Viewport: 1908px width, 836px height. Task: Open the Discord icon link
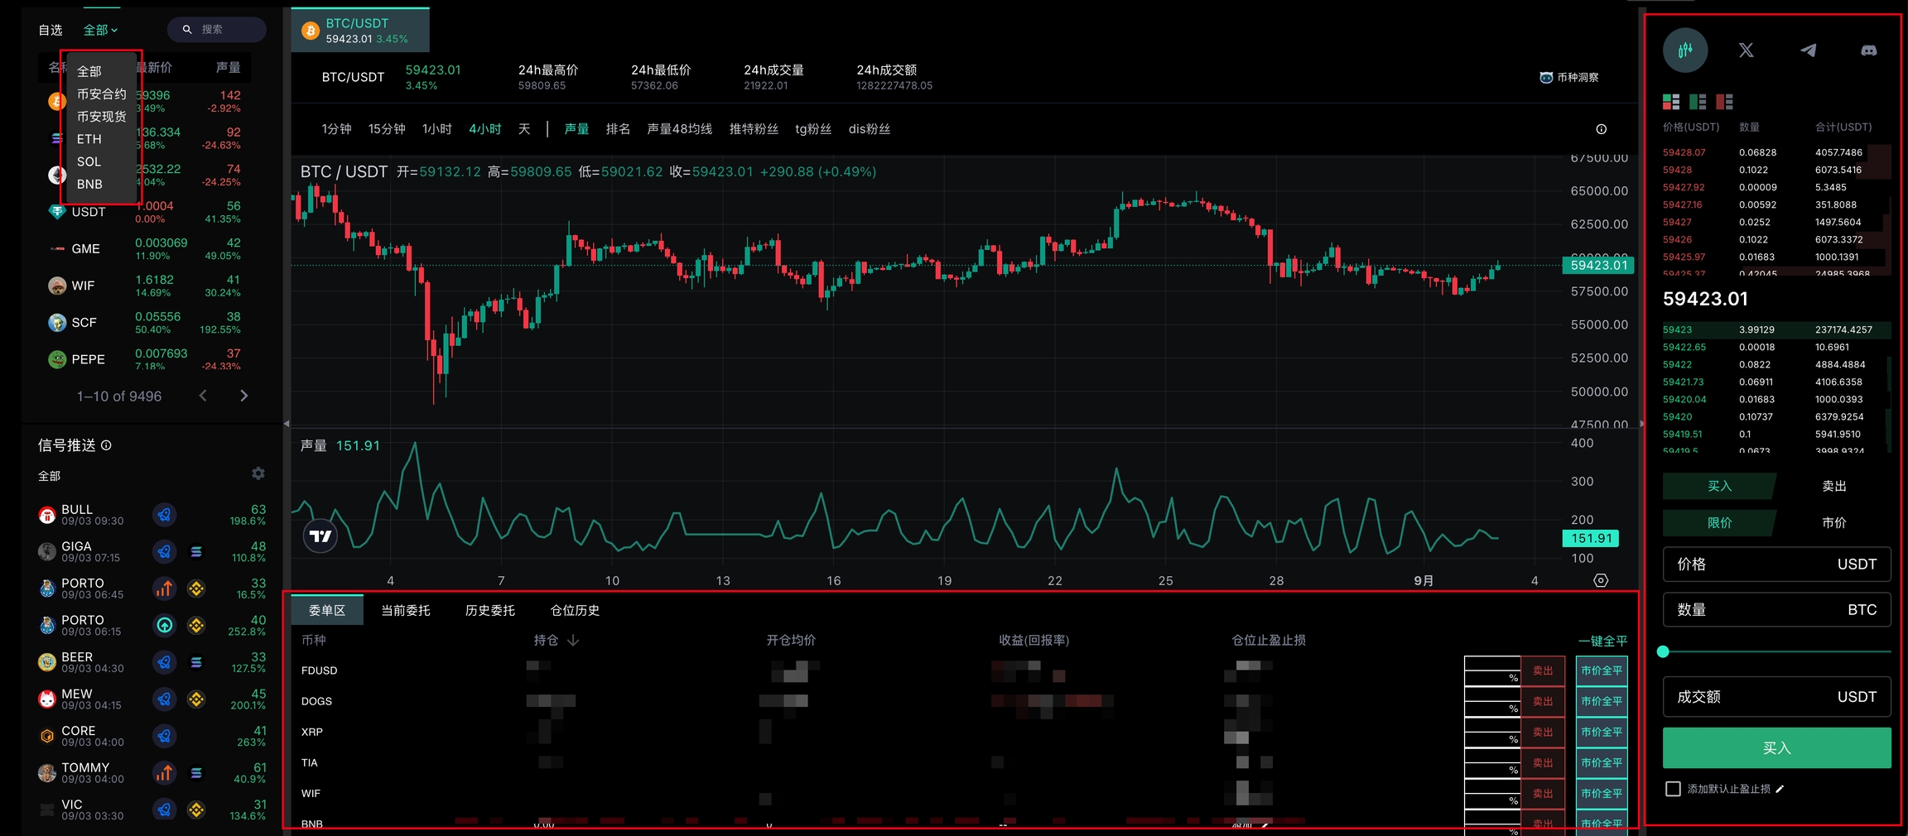1868,50
